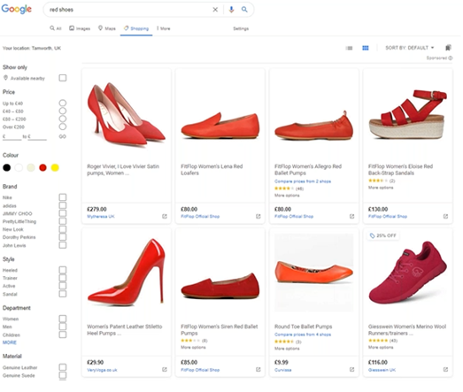This screenshot has width=463, height=392.
Task: Open Compare prices from 2 shops link
Action: pos(303,181)
